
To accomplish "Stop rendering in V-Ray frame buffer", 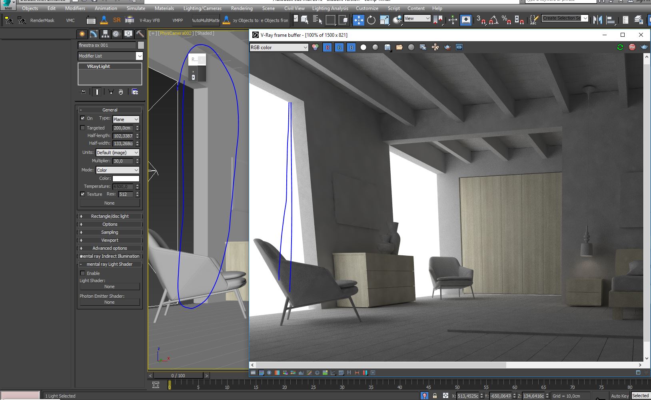I will click(x=632, y=47).
